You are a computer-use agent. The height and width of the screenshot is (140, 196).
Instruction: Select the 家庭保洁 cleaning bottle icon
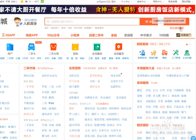pyautogui.click(x=142, y=53)
